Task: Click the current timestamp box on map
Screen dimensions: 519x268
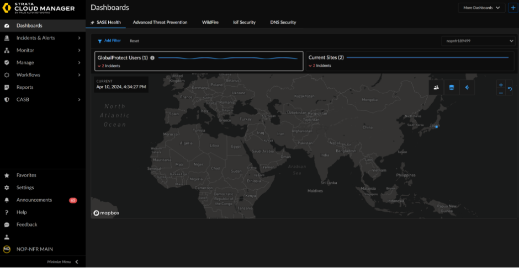Action: pyautogui.click(x=121, y=84)
